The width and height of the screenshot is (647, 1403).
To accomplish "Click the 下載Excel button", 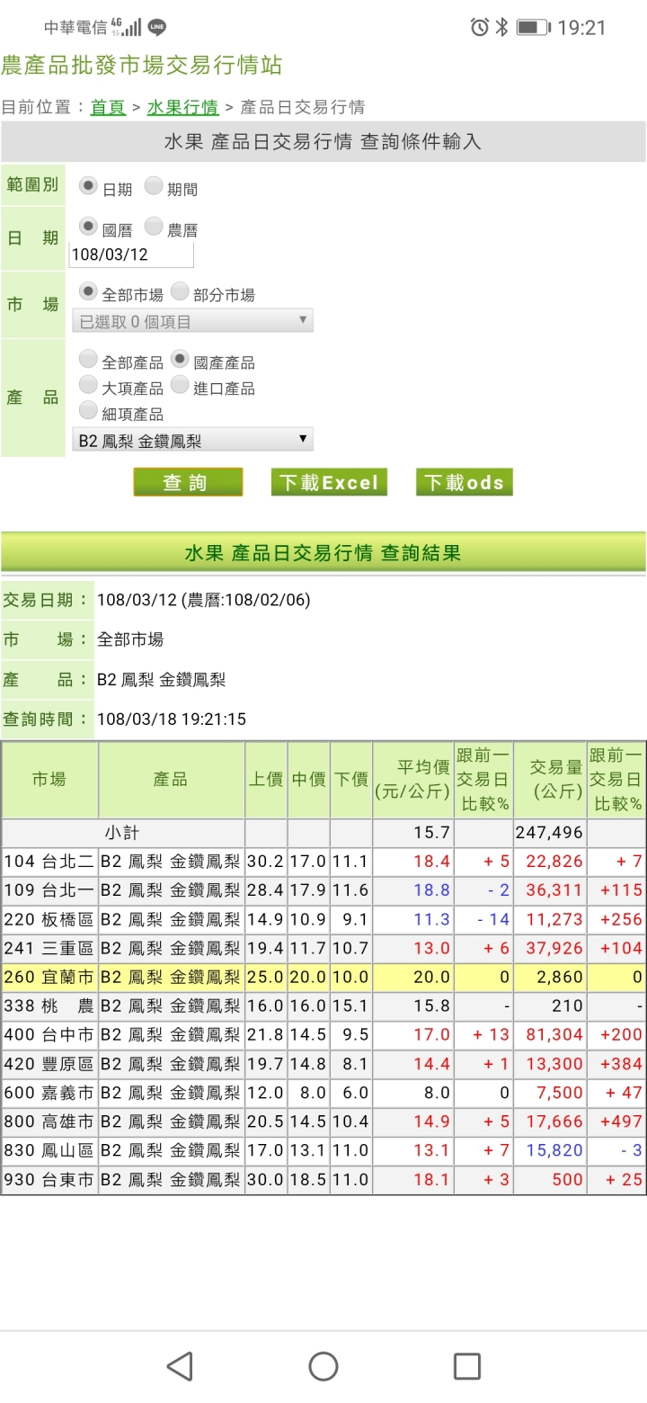I will pyautogui.click(x=329, y=482).
